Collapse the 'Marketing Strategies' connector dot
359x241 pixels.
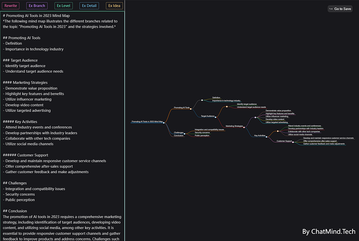[x=255, y=117]
